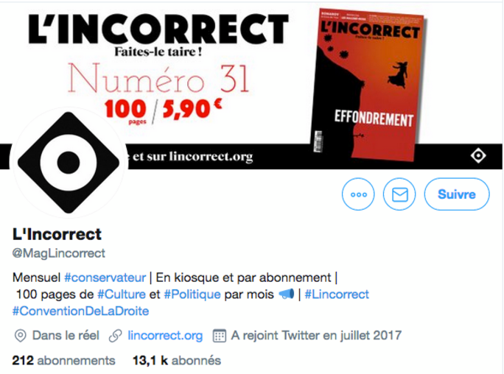
Task: Click the @MagLincorrect handle
Action: (x=58, y=253)
